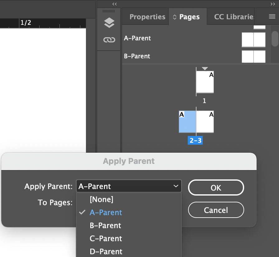The height and width of the screenshot is (257, 279).
Task: Choose [None] from parent list
Action: click(102, 199)
